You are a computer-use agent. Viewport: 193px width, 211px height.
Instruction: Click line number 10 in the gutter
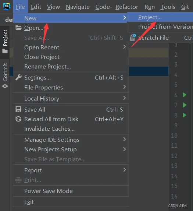pyautogui.click(x=174, y=136)
